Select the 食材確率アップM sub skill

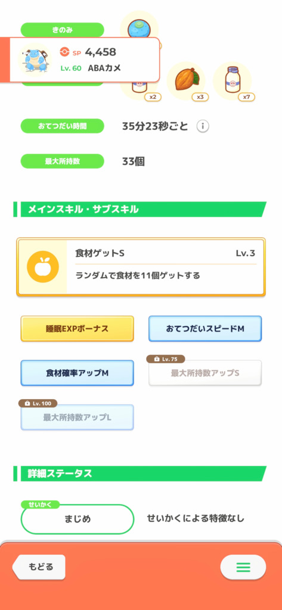tap(77, 373)
